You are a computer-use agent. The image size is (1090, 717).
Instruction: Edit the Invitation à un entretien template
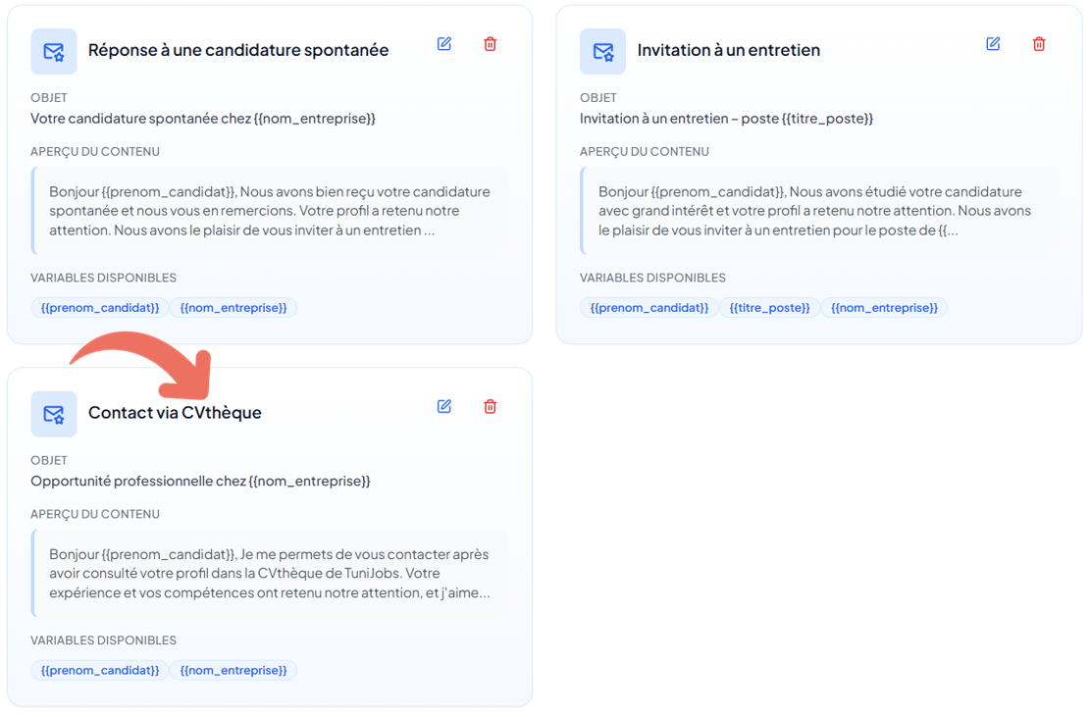coord(993,44)
